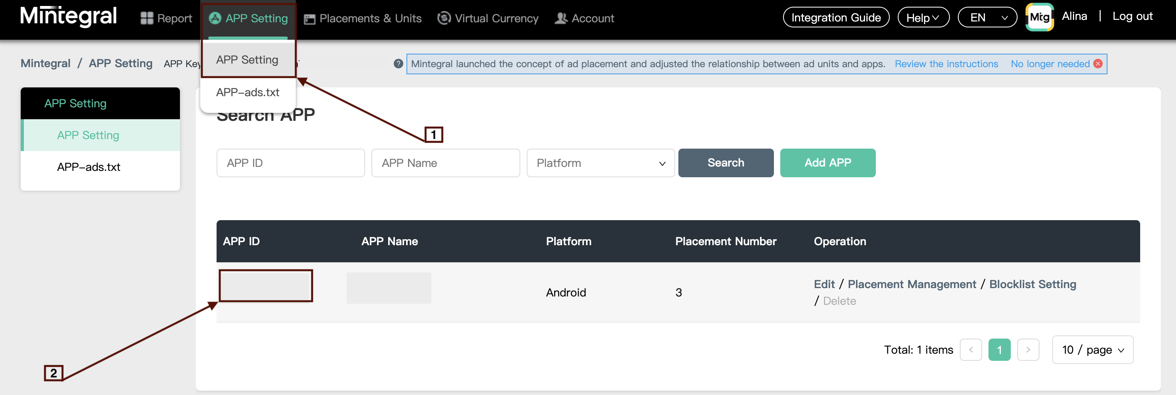Viewport: 1176px width, 395px height.
Task: Open the Platform filter dropdown
Action: coord(600,163)
